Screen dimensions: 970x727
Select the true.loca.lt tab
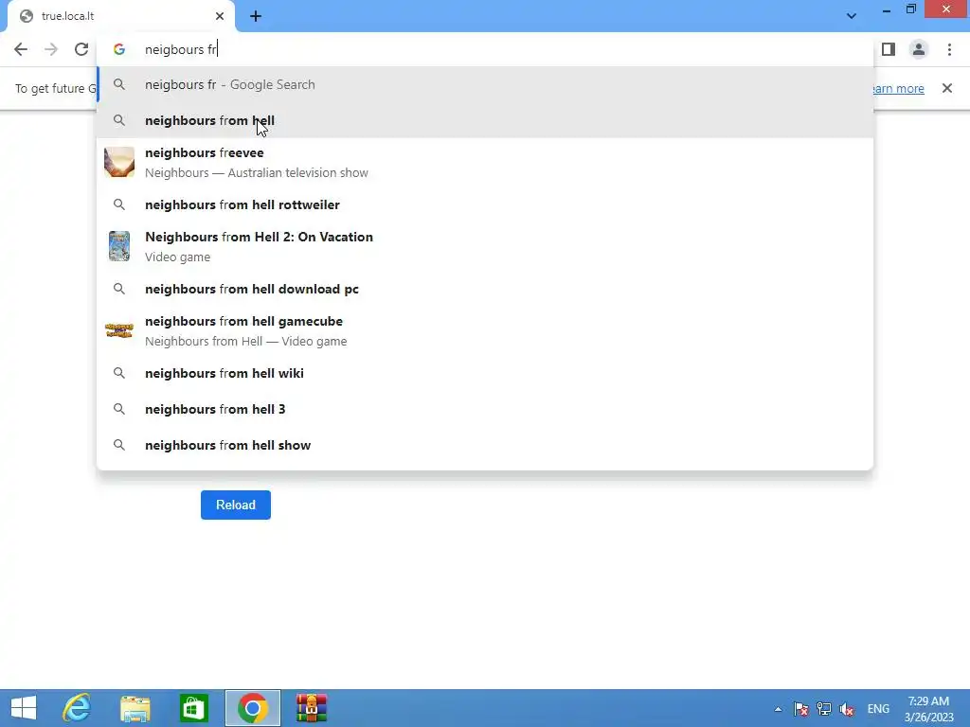121,16
